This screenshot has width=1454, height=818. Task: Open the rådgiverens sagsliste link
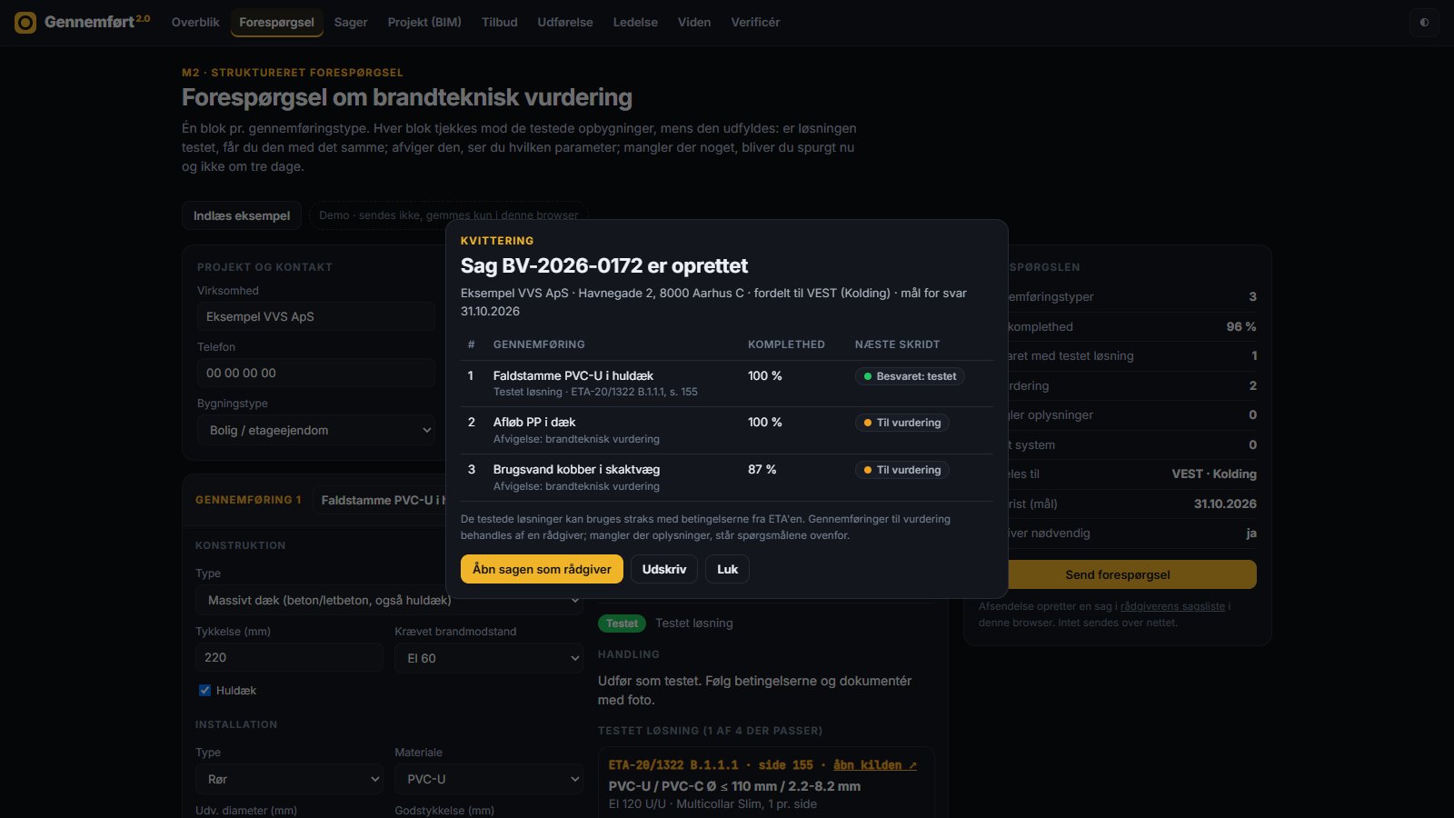[x=1172, y=606]
